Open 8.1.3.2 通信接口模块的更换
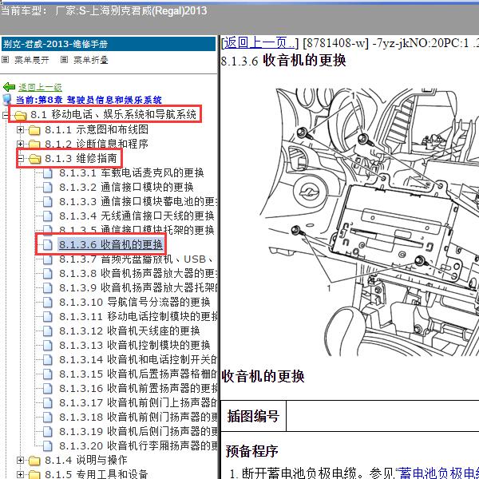The height and width of the screenshot is (479, 479). pyautogui.click(x=126, y=188)
